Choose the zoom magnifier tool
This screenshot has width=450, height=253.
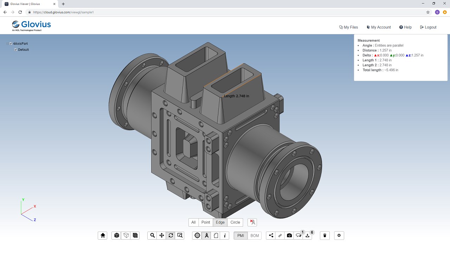(153, 235)
